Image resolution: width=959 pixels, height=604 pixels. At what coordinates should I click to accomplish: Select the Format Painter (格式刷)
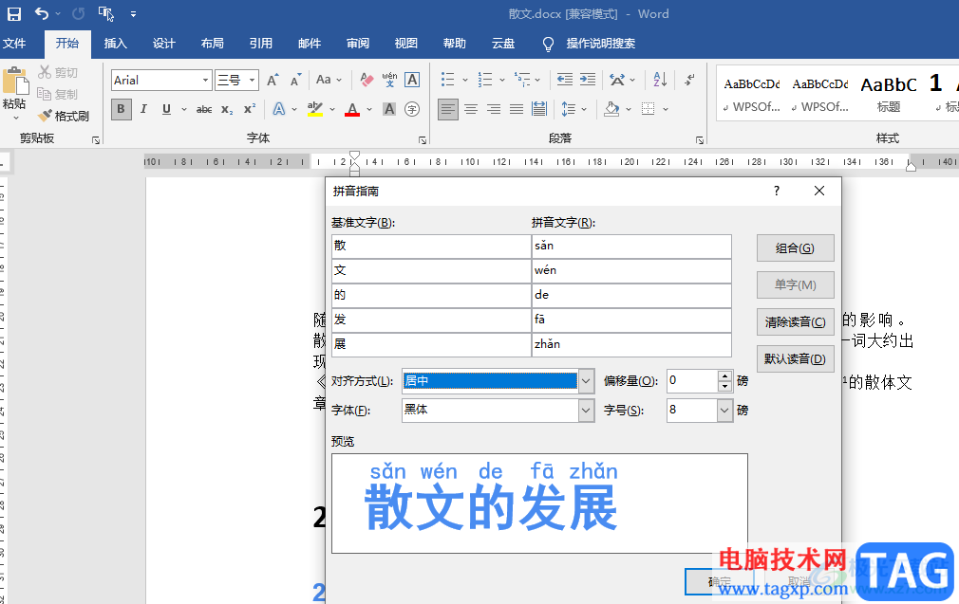point(64,116)
